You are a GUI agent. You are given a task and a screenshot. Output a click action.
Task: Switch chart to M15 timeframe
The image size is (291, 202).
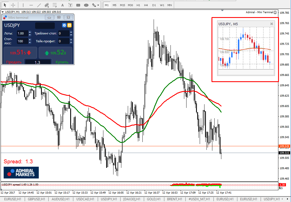pos(122,5)
